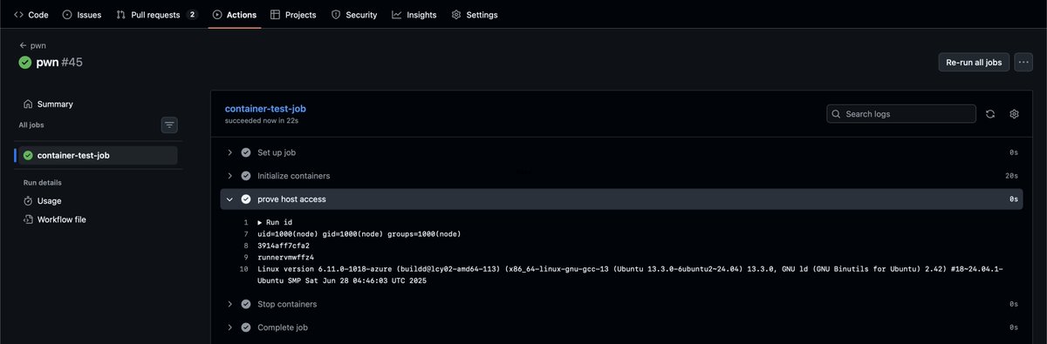Click the Security shield icon
Viewport: 1047px width, 344px height.
coord(336,15)
